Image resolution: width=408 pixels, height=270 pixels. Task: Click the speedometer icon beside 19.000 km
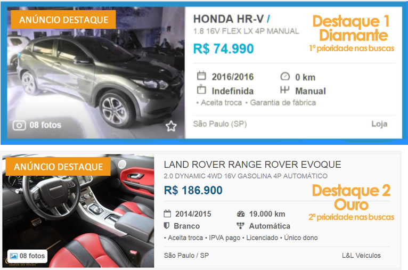click(x=241, y=214)
